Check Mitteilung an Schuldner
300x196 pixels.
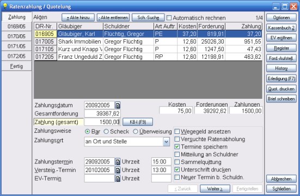coord(177,154)
